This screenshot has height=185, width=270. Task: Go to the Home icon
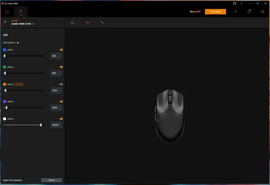(x=7, y=12)
